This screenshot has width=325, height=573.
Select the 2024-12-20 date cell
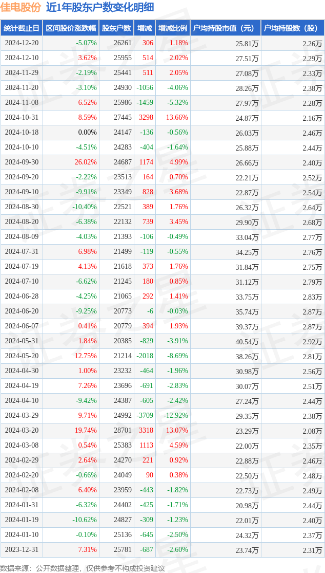point(22,43)
